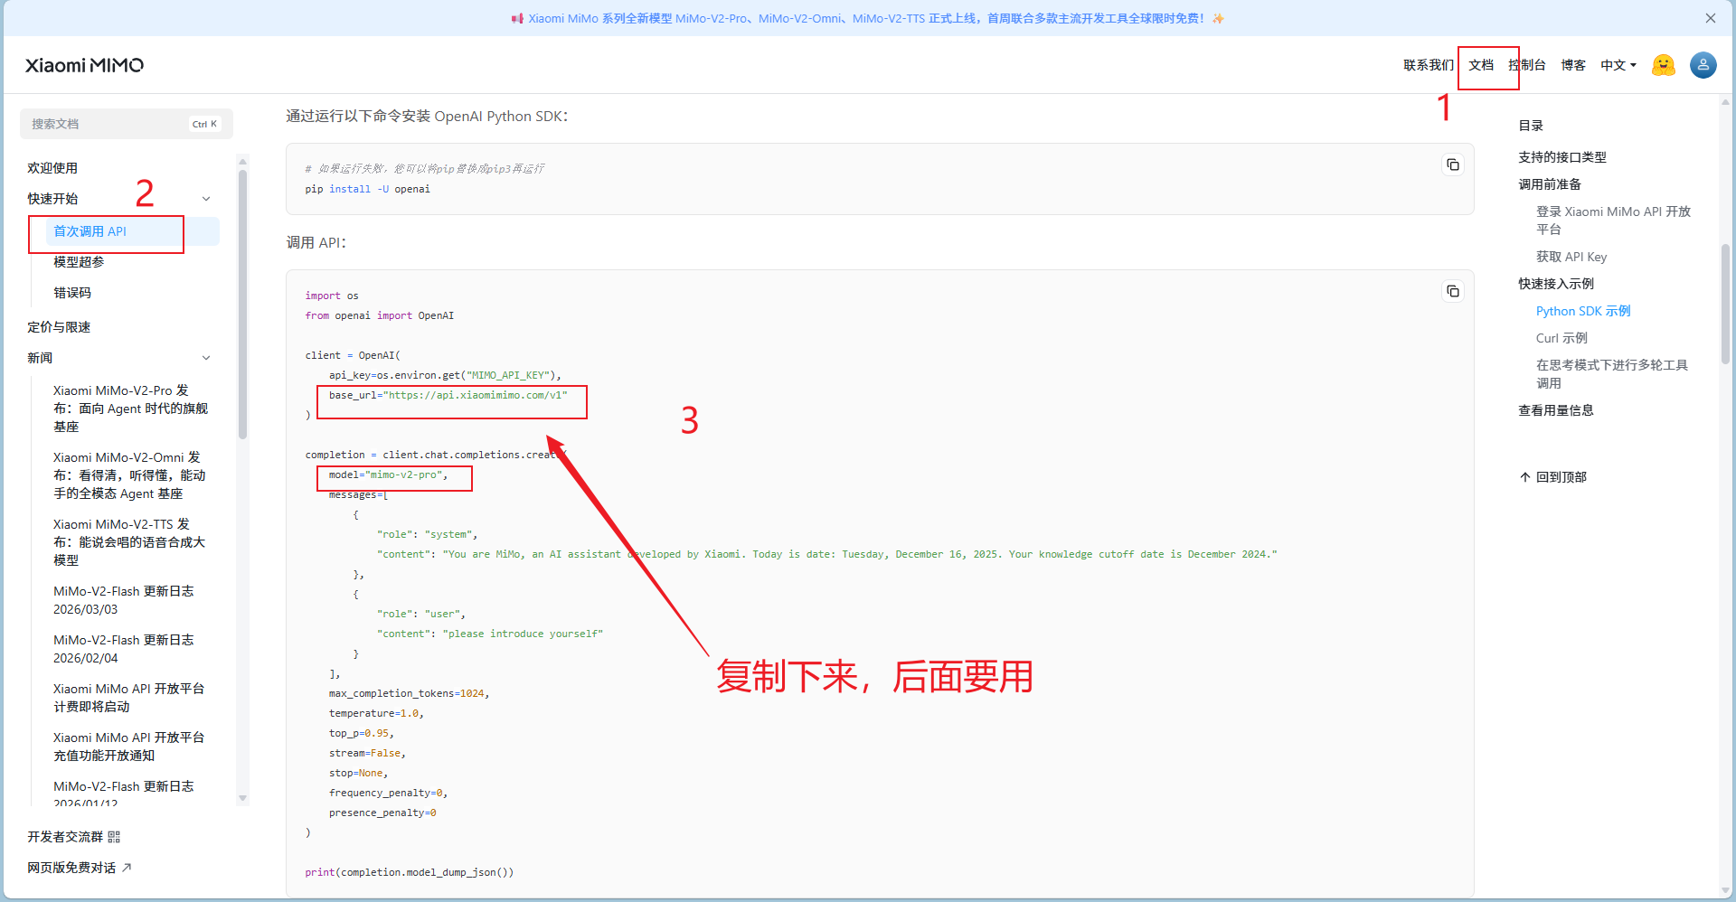Focus the 搜索文档 search field
1736x902 pixels.
point(127,124)
